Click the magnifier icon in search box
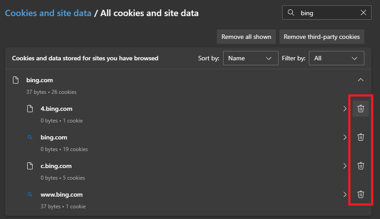The height and width of the screenshot is (219, 380). 291,13
